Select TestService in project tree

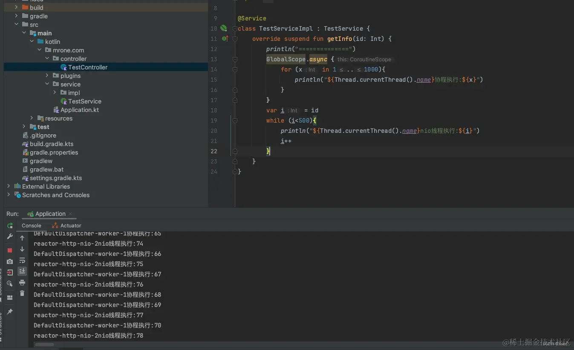point(85,101)
